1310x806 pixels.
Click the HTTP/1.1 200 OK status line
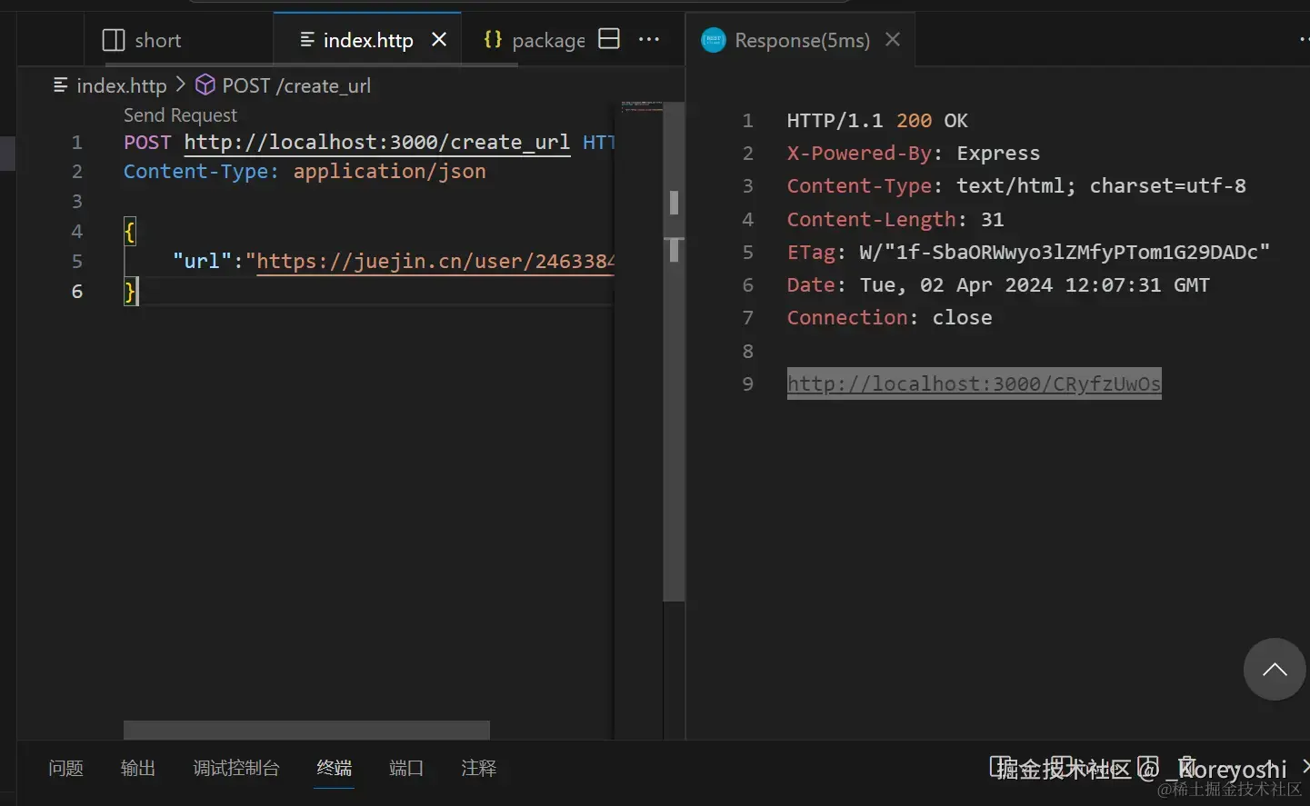click(x=877, y=121)
